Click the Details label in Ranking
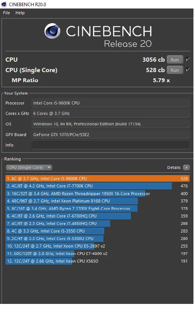 click(174, 167)
